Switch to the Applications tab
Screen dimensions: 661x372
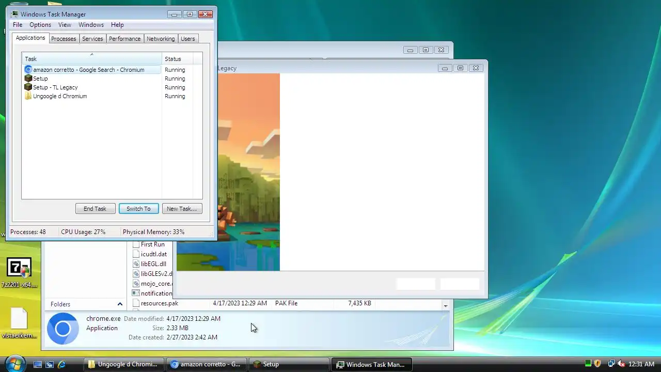tap(30, 38)
